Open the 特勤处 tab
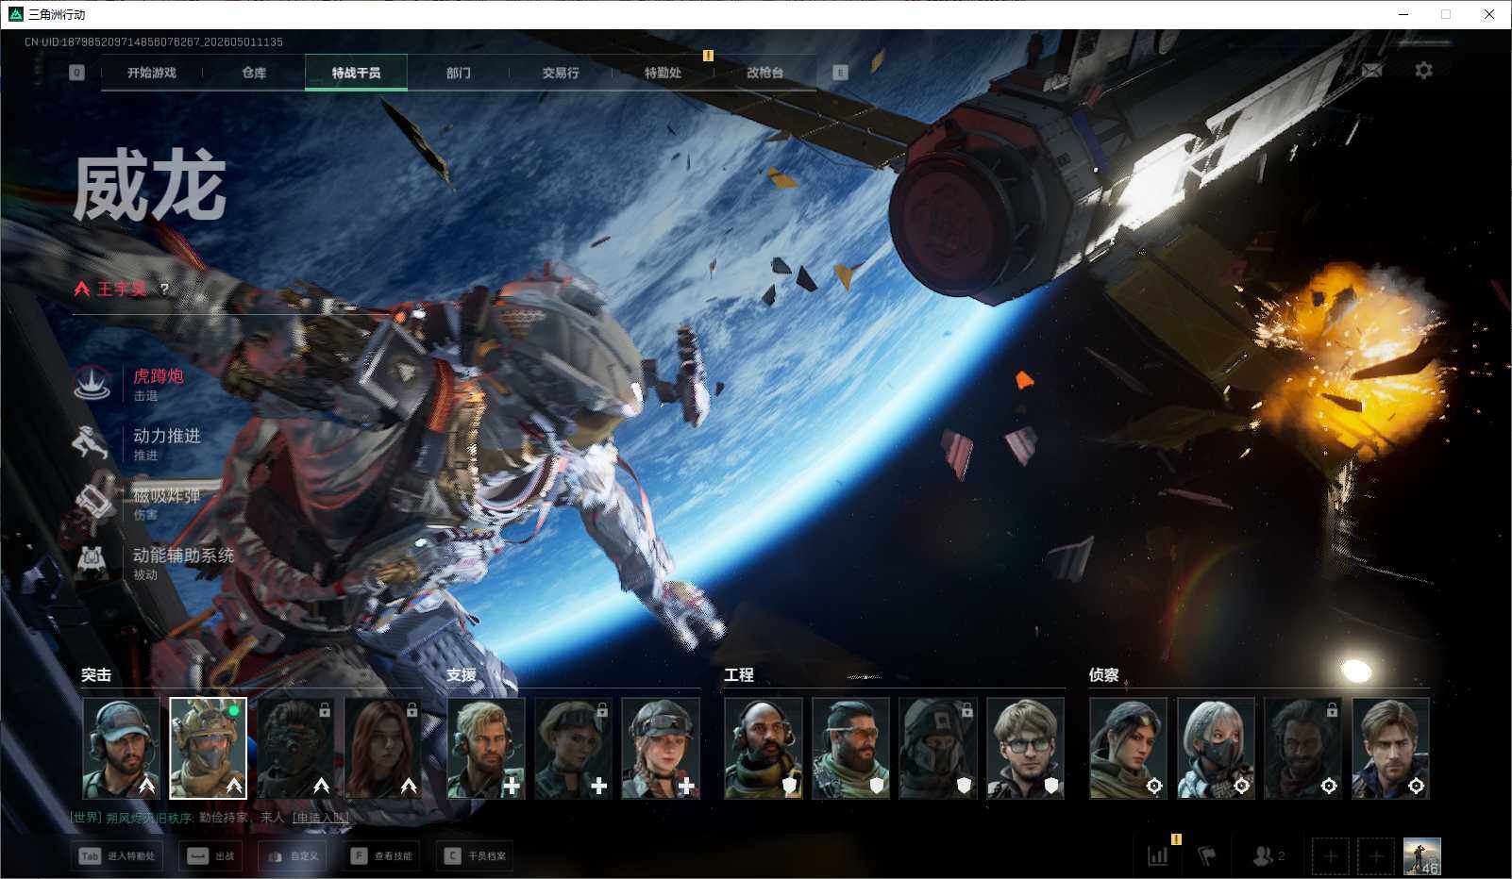The height and width of the screenshot is (879, 1512). point(663,73)
